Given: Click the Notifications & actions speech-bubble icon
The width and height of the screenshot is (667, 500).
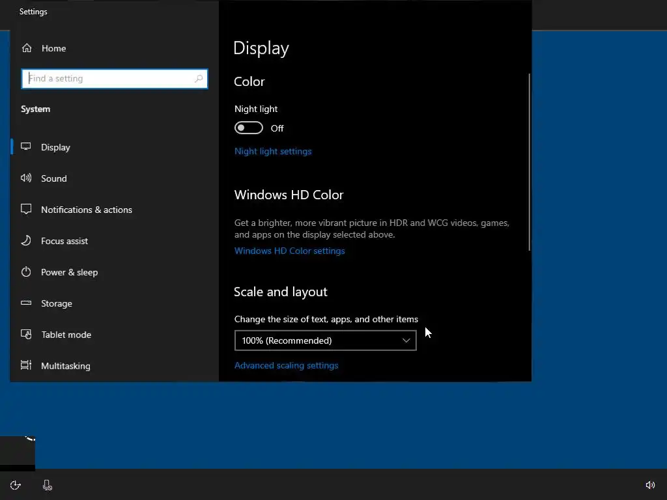Looking at the screenshot, I should click(x=26, y=209).
